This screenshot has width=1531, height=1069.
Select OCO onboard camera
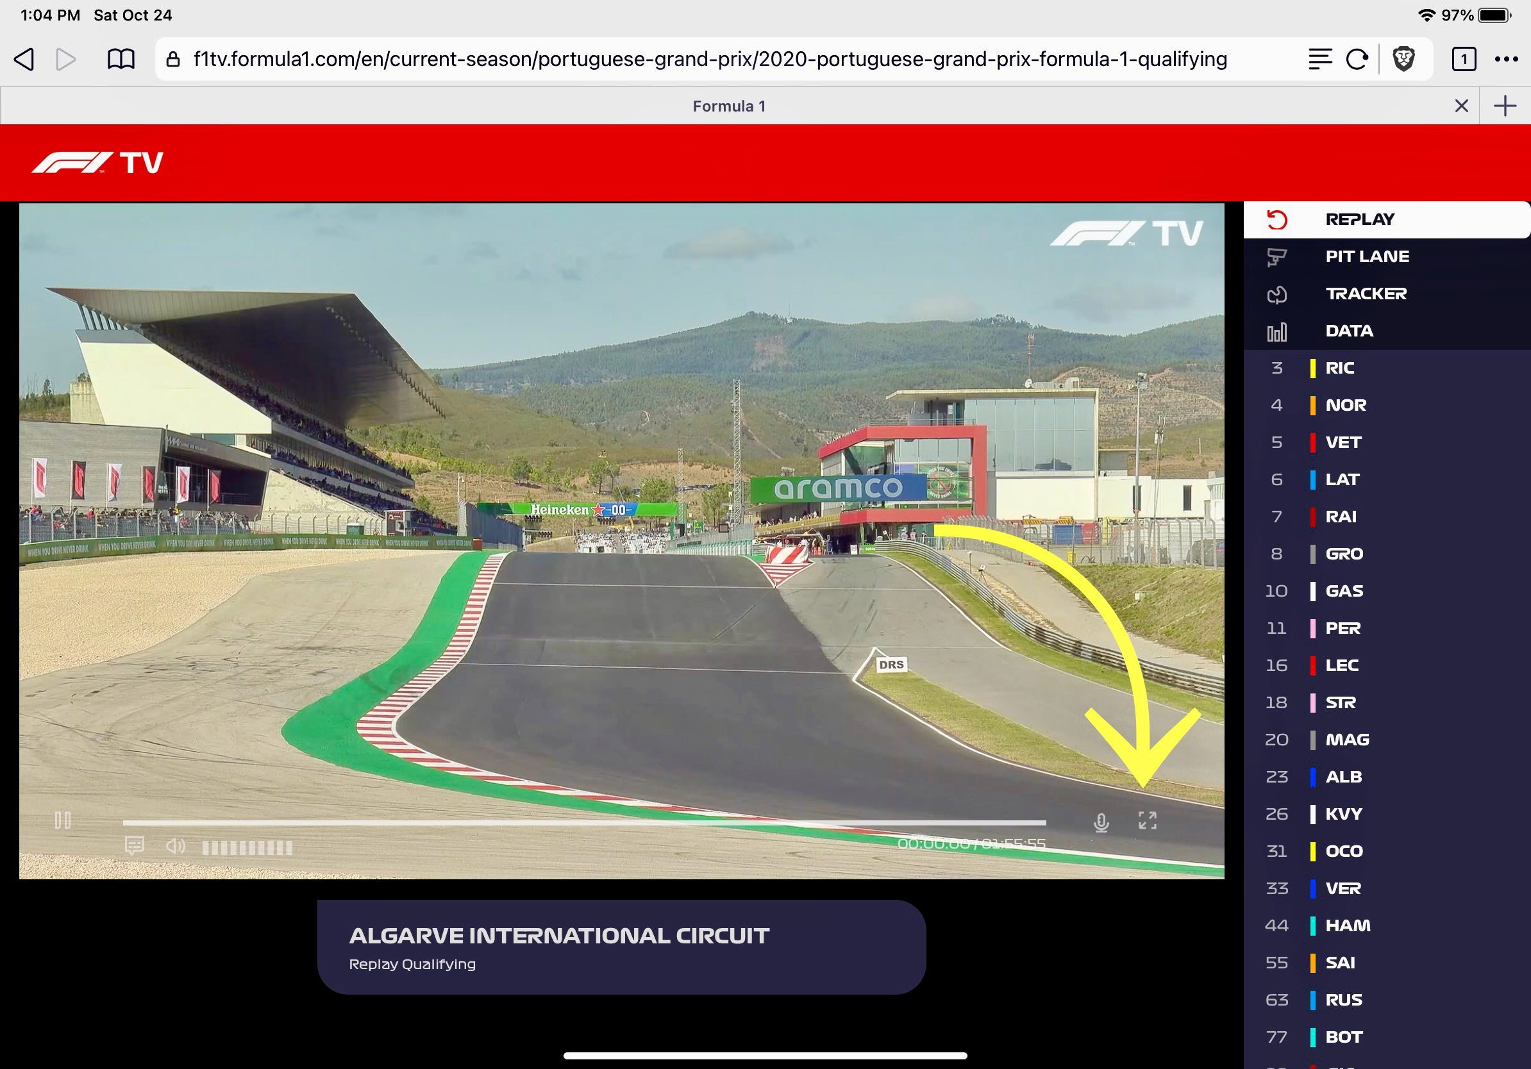pos(1387,851)
